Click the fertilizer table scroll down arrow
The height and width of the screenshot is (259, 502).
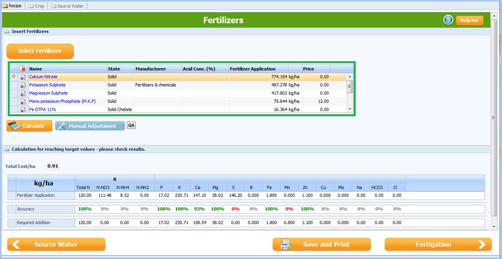tap(350, 109)
